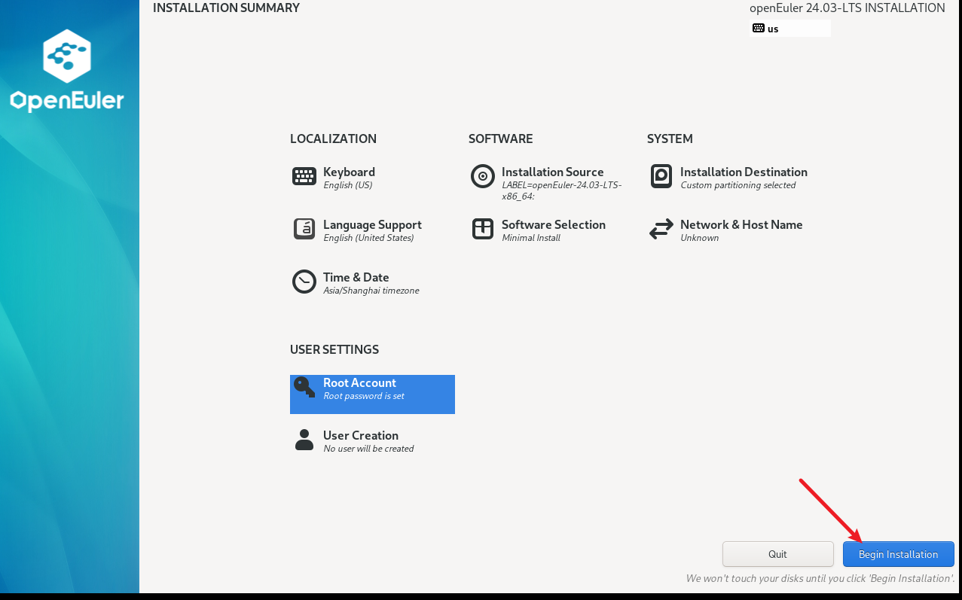This screenshot has width=962, height=600.
Task: Click the Keyboard layout icon
Action: point(304,176)
